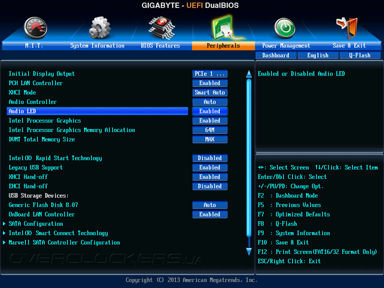Select the XHCI Hand-off label
This screenshot has width=384, height=288.
tap(28, 177)
